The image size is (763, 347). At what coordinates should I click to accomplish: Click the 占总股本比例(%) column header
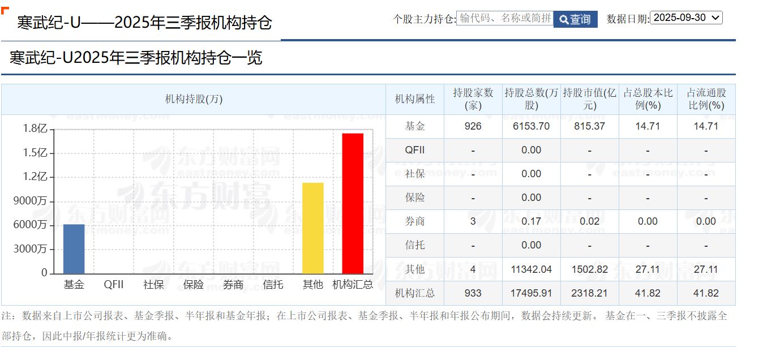[648, 99]
